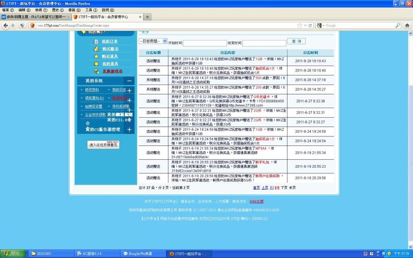Open the 兑换游戏币 link
This screenshot has height=258, width=413.
click(x=113, y=71)
